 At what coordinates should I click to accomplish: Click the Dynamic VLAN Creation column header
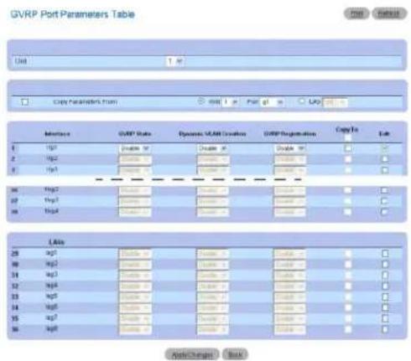(x=212, y=134)
